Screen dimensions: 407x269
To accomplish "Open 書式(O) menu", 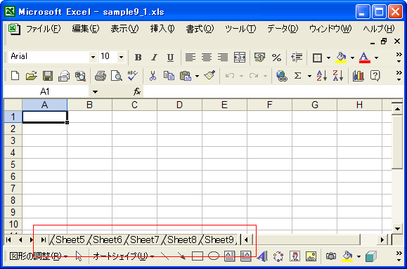I will click(200, 29).
